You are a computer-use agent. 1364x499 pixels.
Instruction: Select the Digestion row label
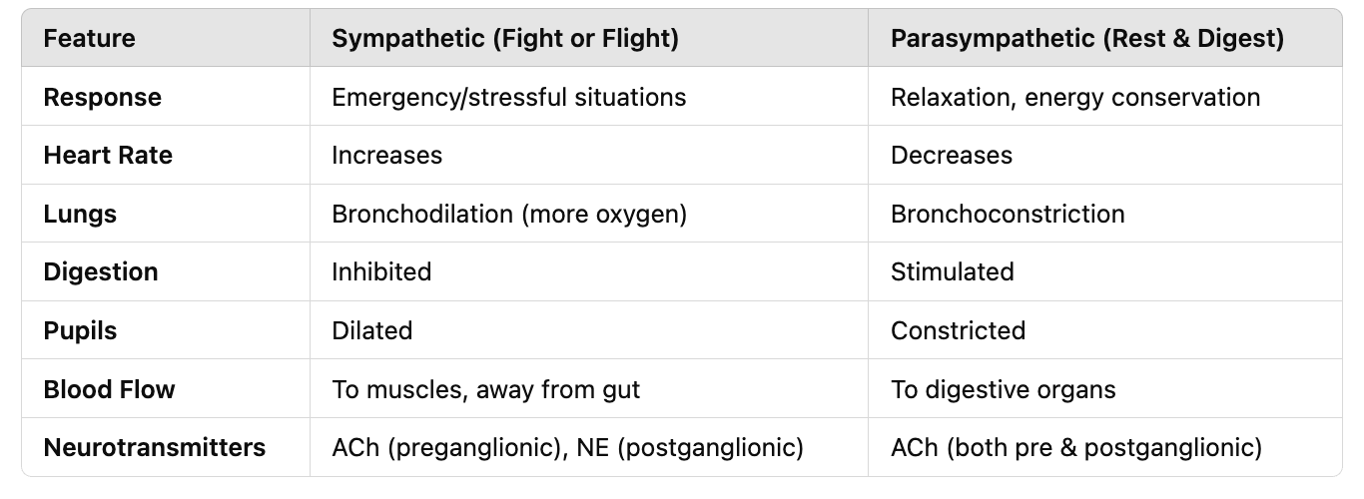coord(101,272)
